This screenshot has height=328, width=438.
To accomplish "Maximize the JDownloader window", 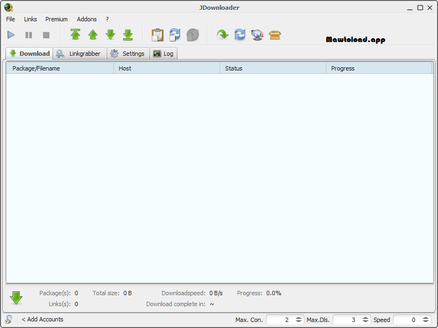I will point(420,8).
